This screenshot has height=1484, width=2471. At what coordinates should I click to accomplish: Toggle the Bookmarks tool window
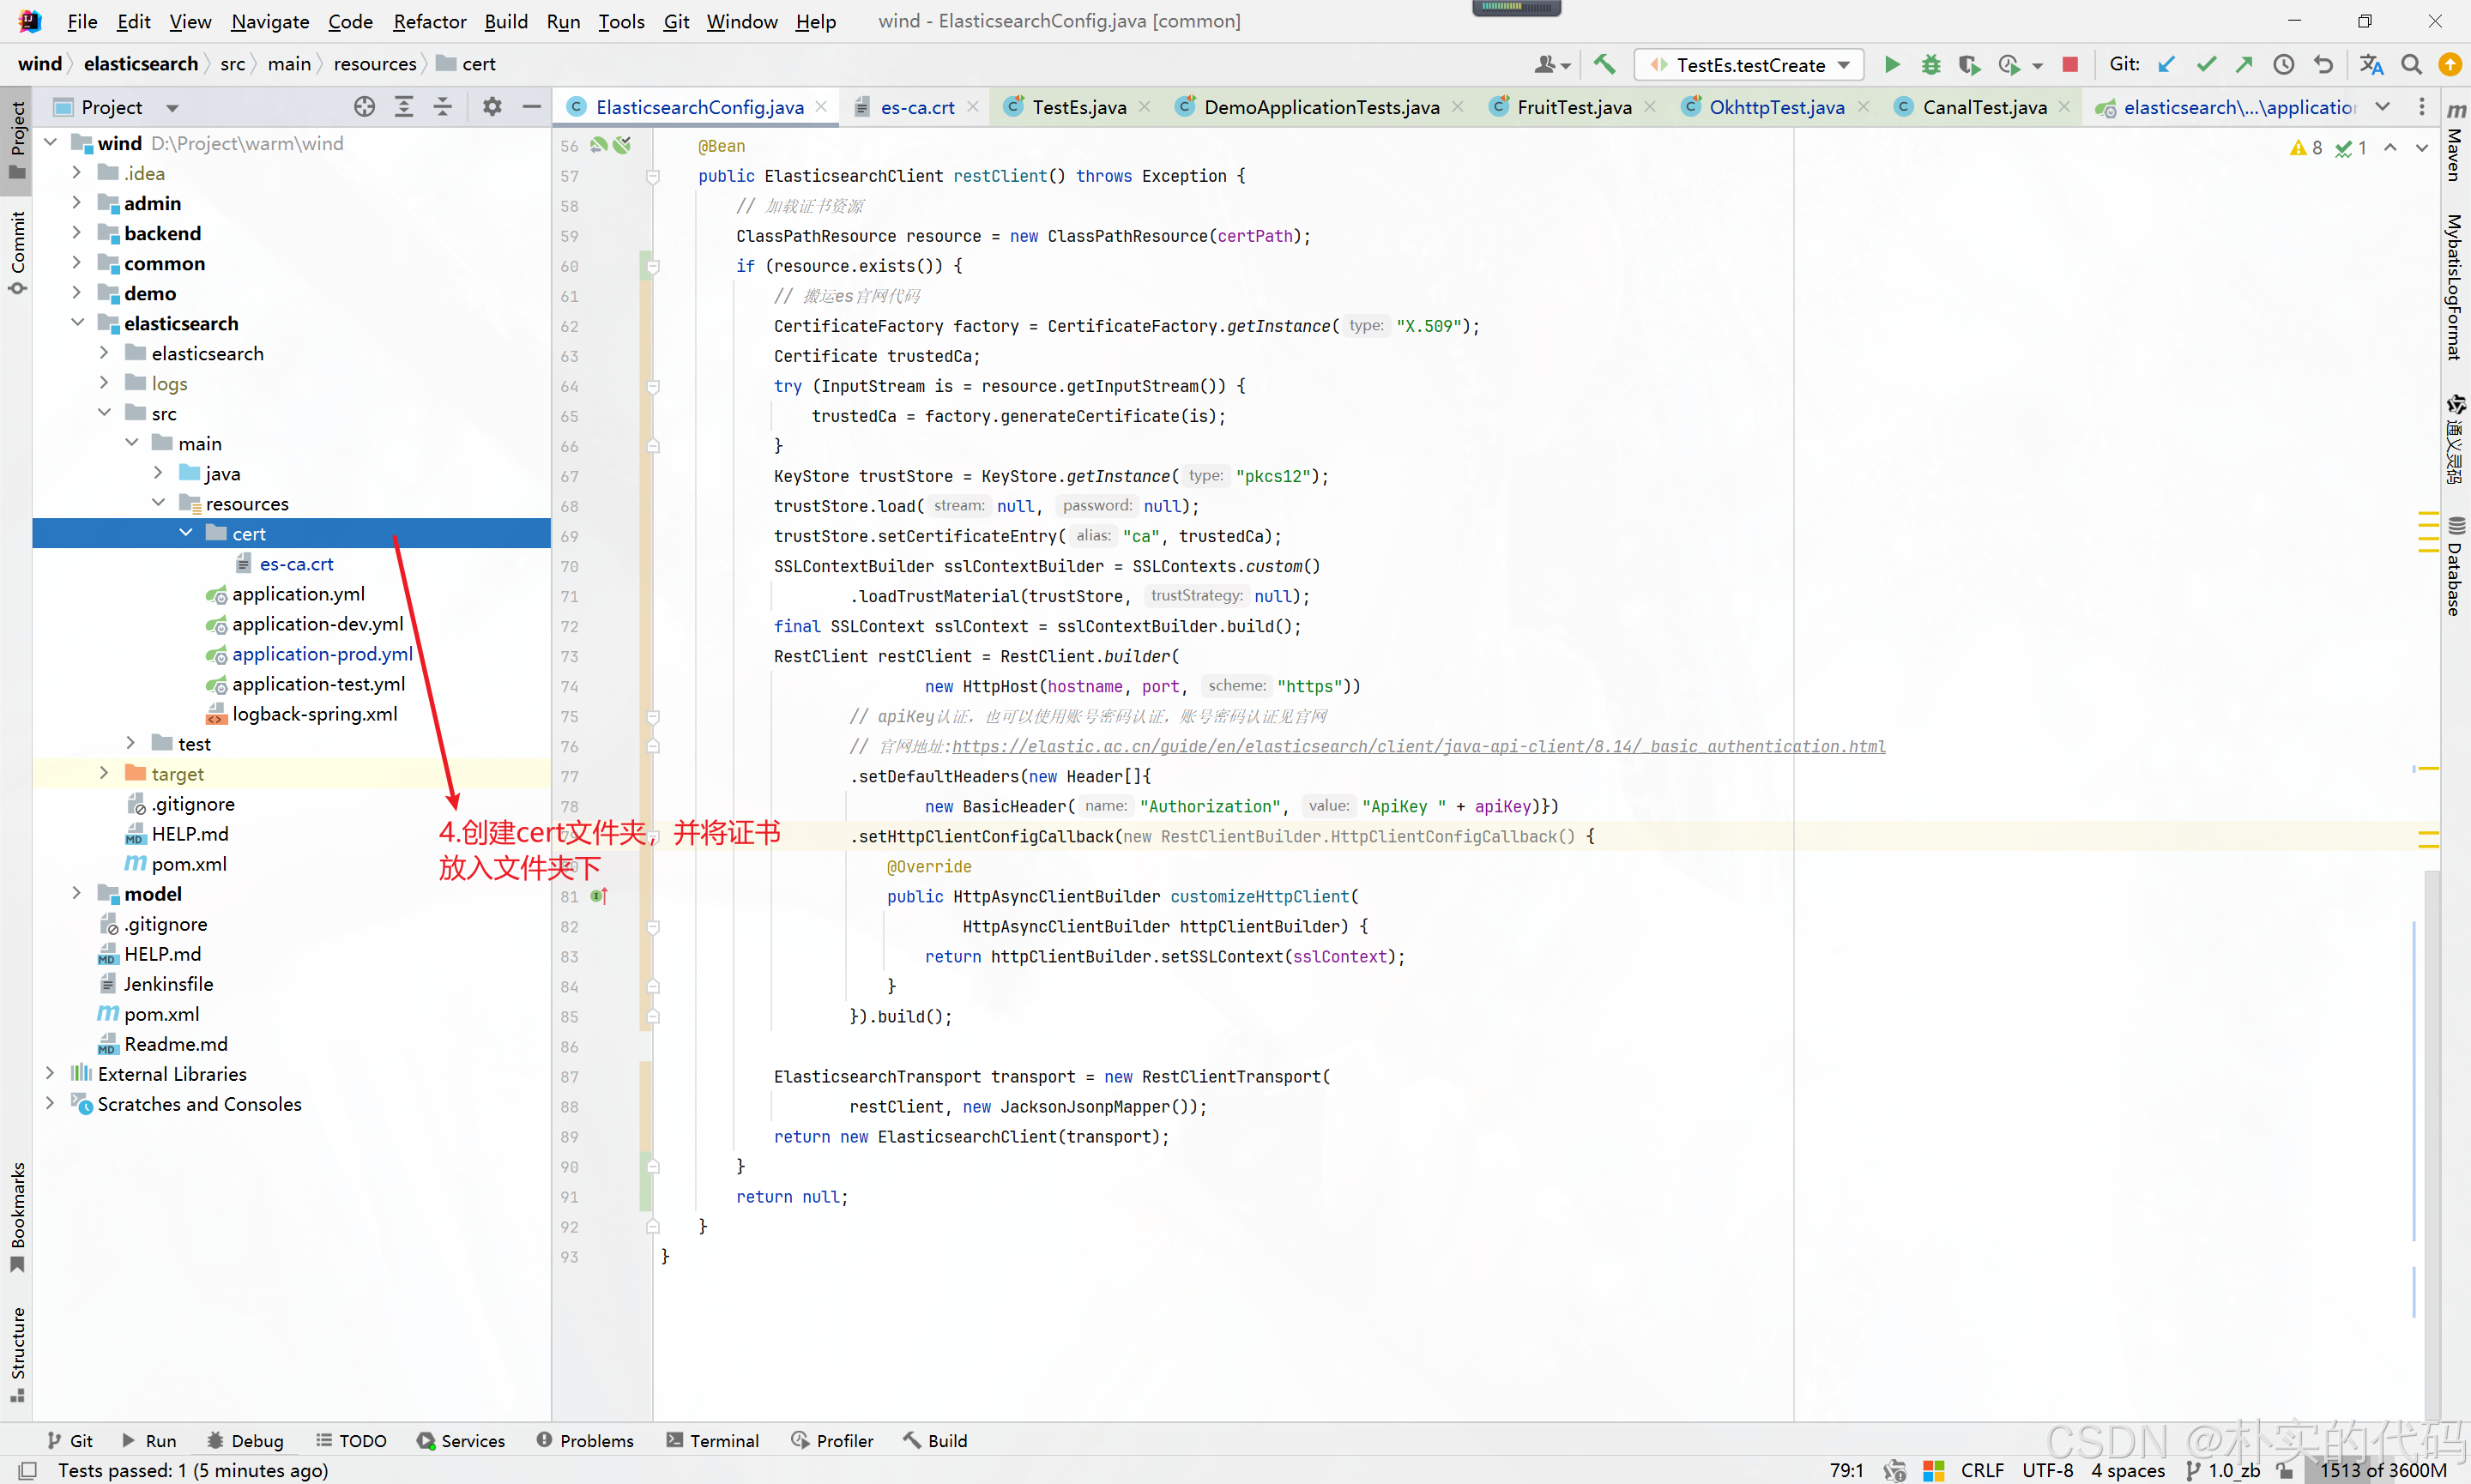[x=17, y=1215]
